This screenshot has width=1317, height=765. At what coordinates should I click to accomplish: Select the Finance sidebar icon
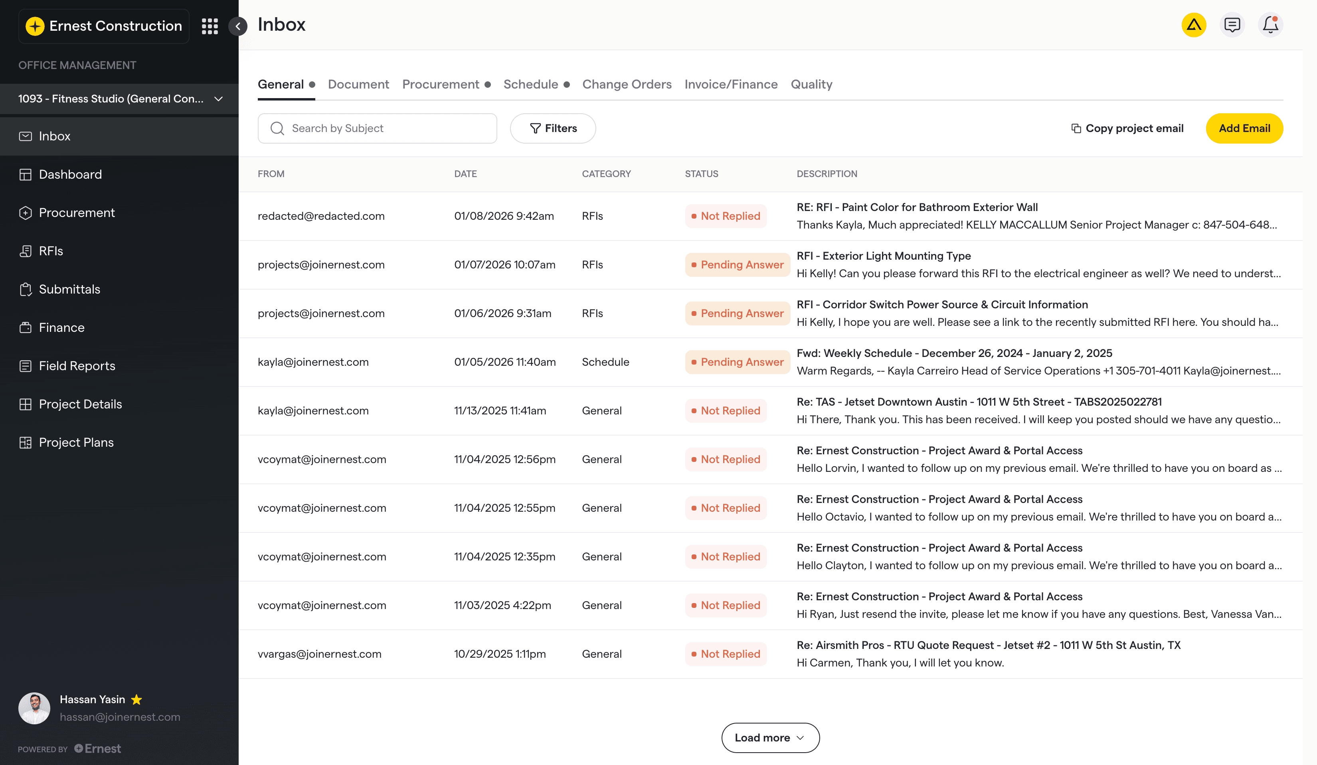point(26,327)
